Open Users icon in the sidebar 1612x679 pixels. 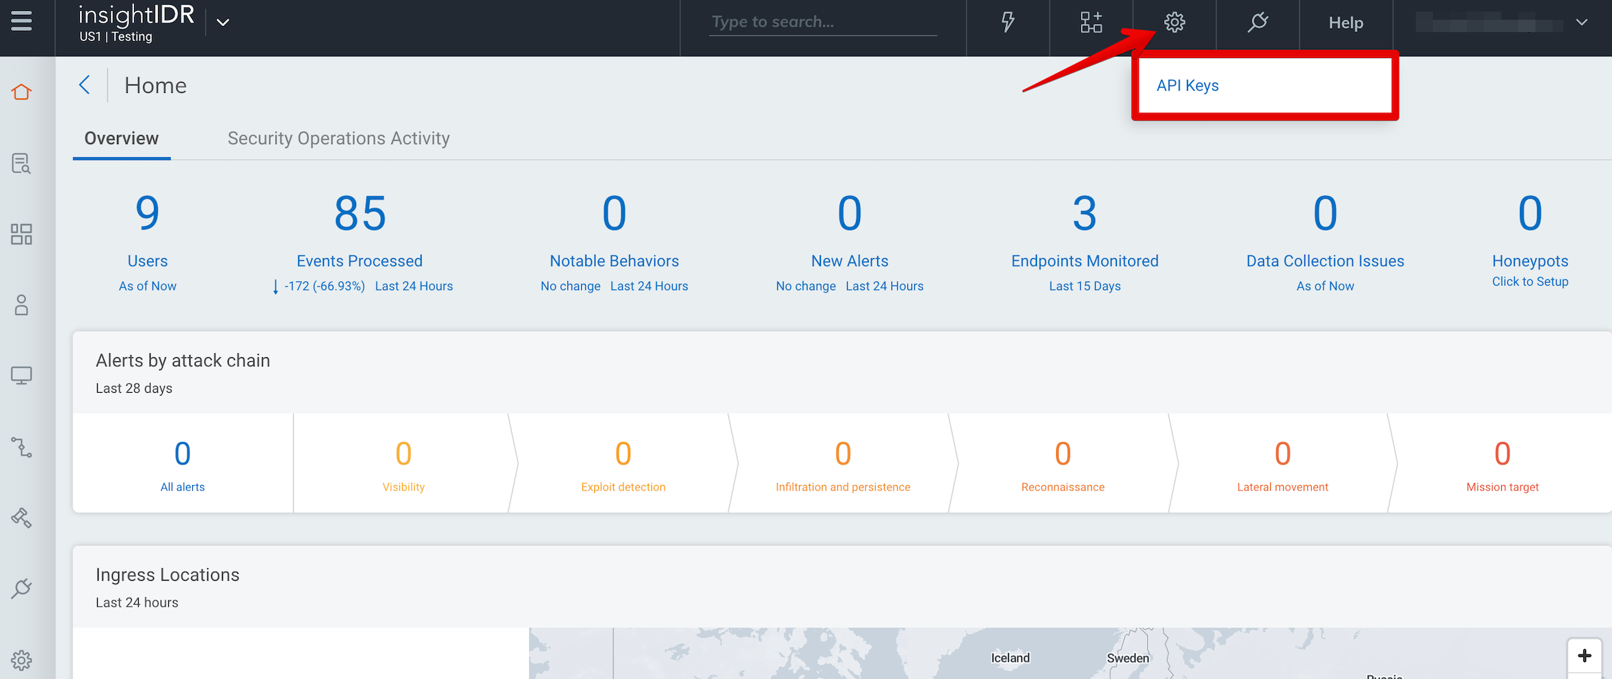pyautogui.click(x=21, y=305)
